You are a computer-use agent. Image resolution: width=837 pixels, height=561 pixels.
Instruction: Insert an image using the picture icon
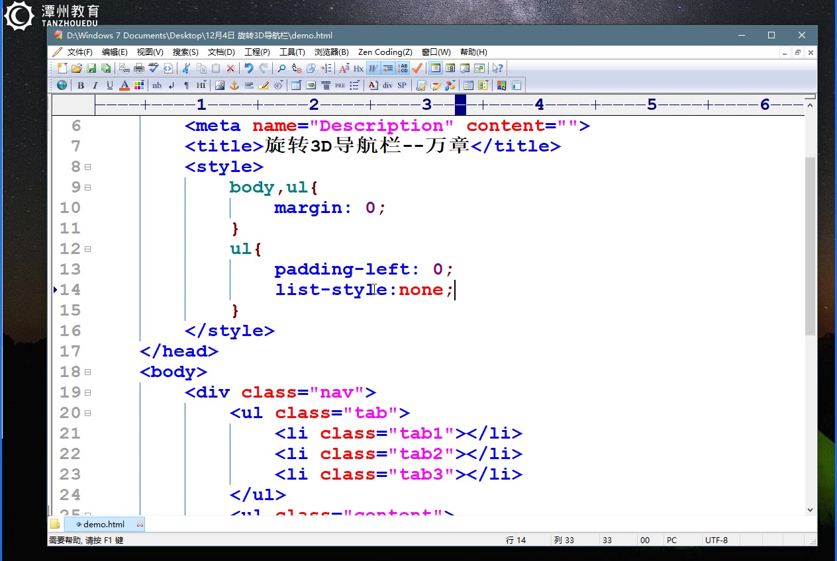pyautogui.click(x=220, y=85)
